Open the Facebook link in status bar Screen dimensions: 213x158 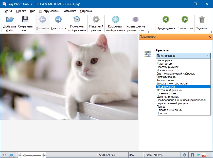pyautogui.click(x=192, y=155)
